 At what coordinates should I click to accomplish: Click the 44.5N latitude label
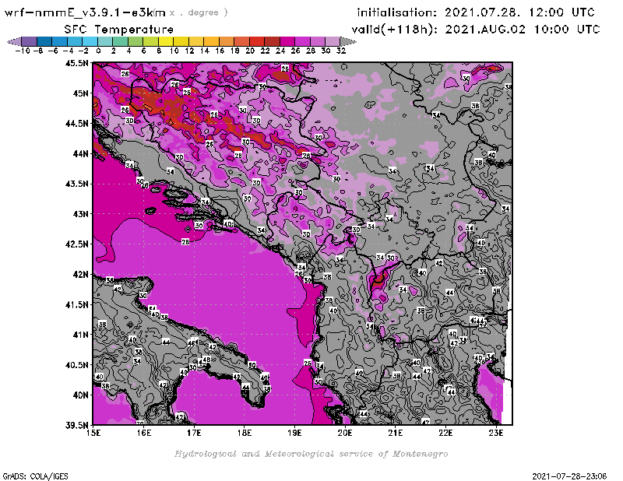(x=77, y=124)
